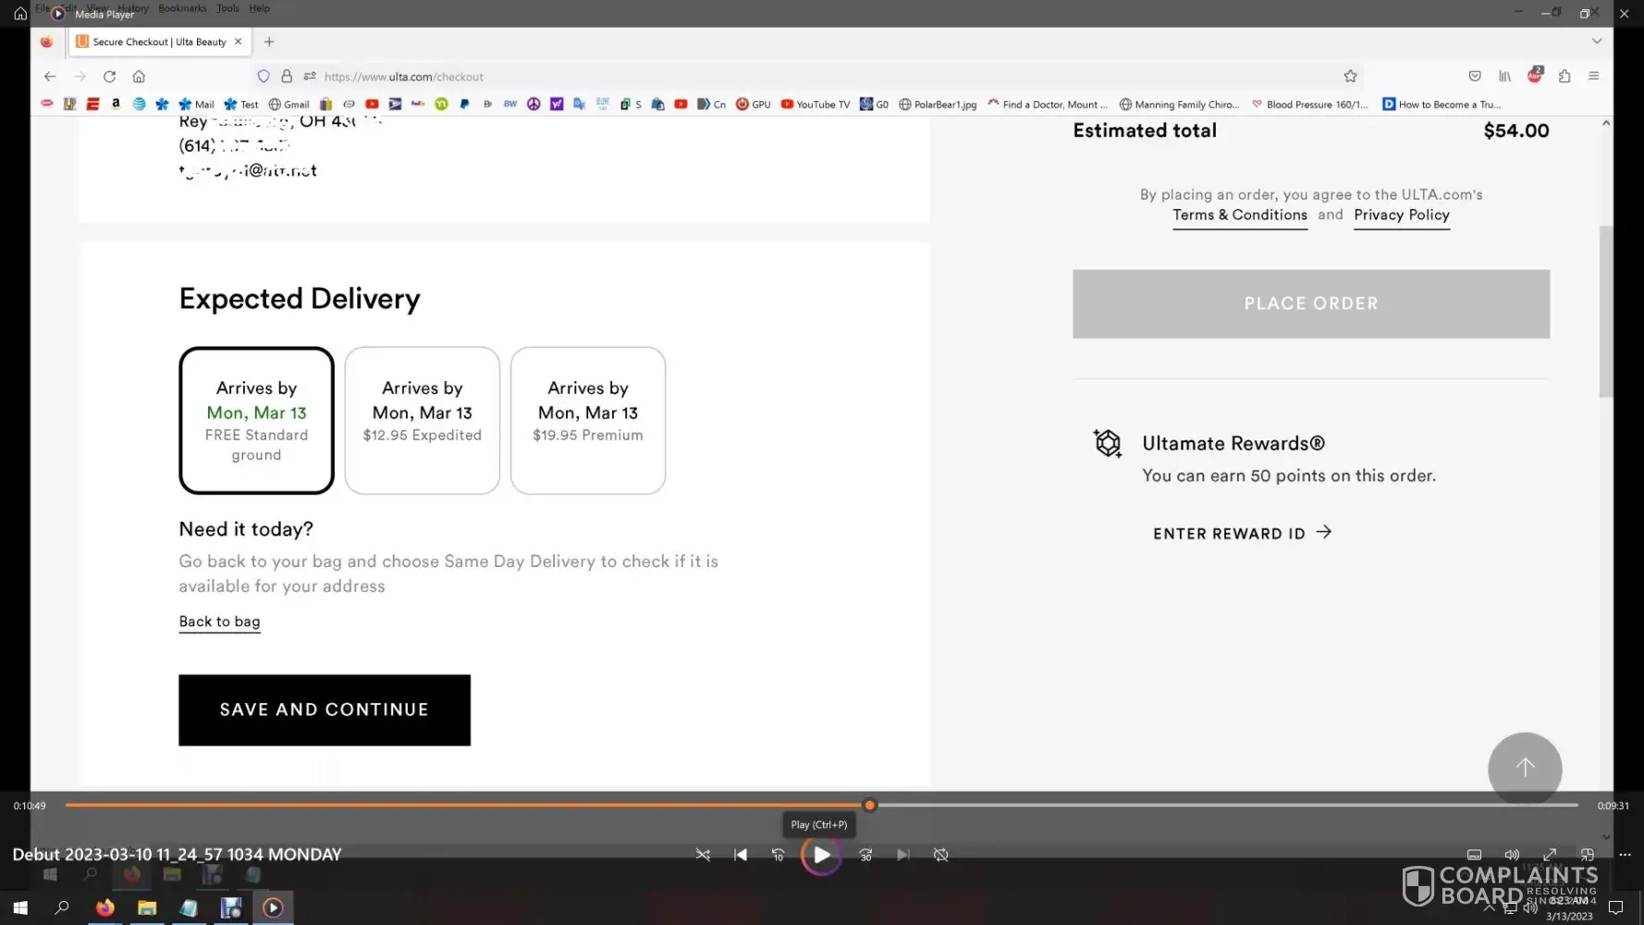The height and width of the screenshot is (925, 1644).
Task: Click the Secure Checkout Ulta Beauty tab
Action: tap(159, 42)
